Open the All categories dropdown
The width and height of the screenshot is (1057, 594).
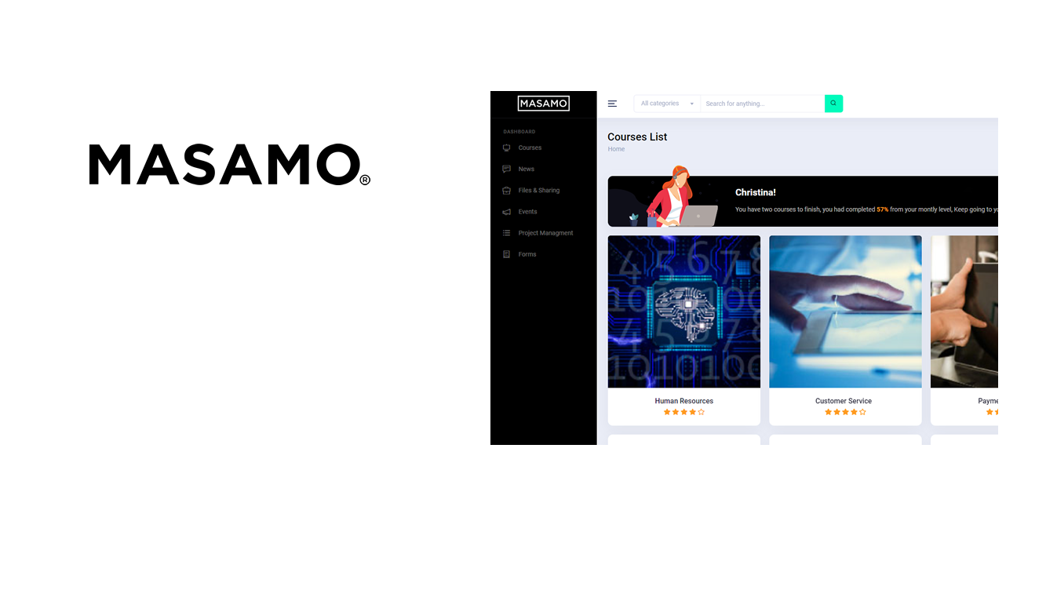665,104
